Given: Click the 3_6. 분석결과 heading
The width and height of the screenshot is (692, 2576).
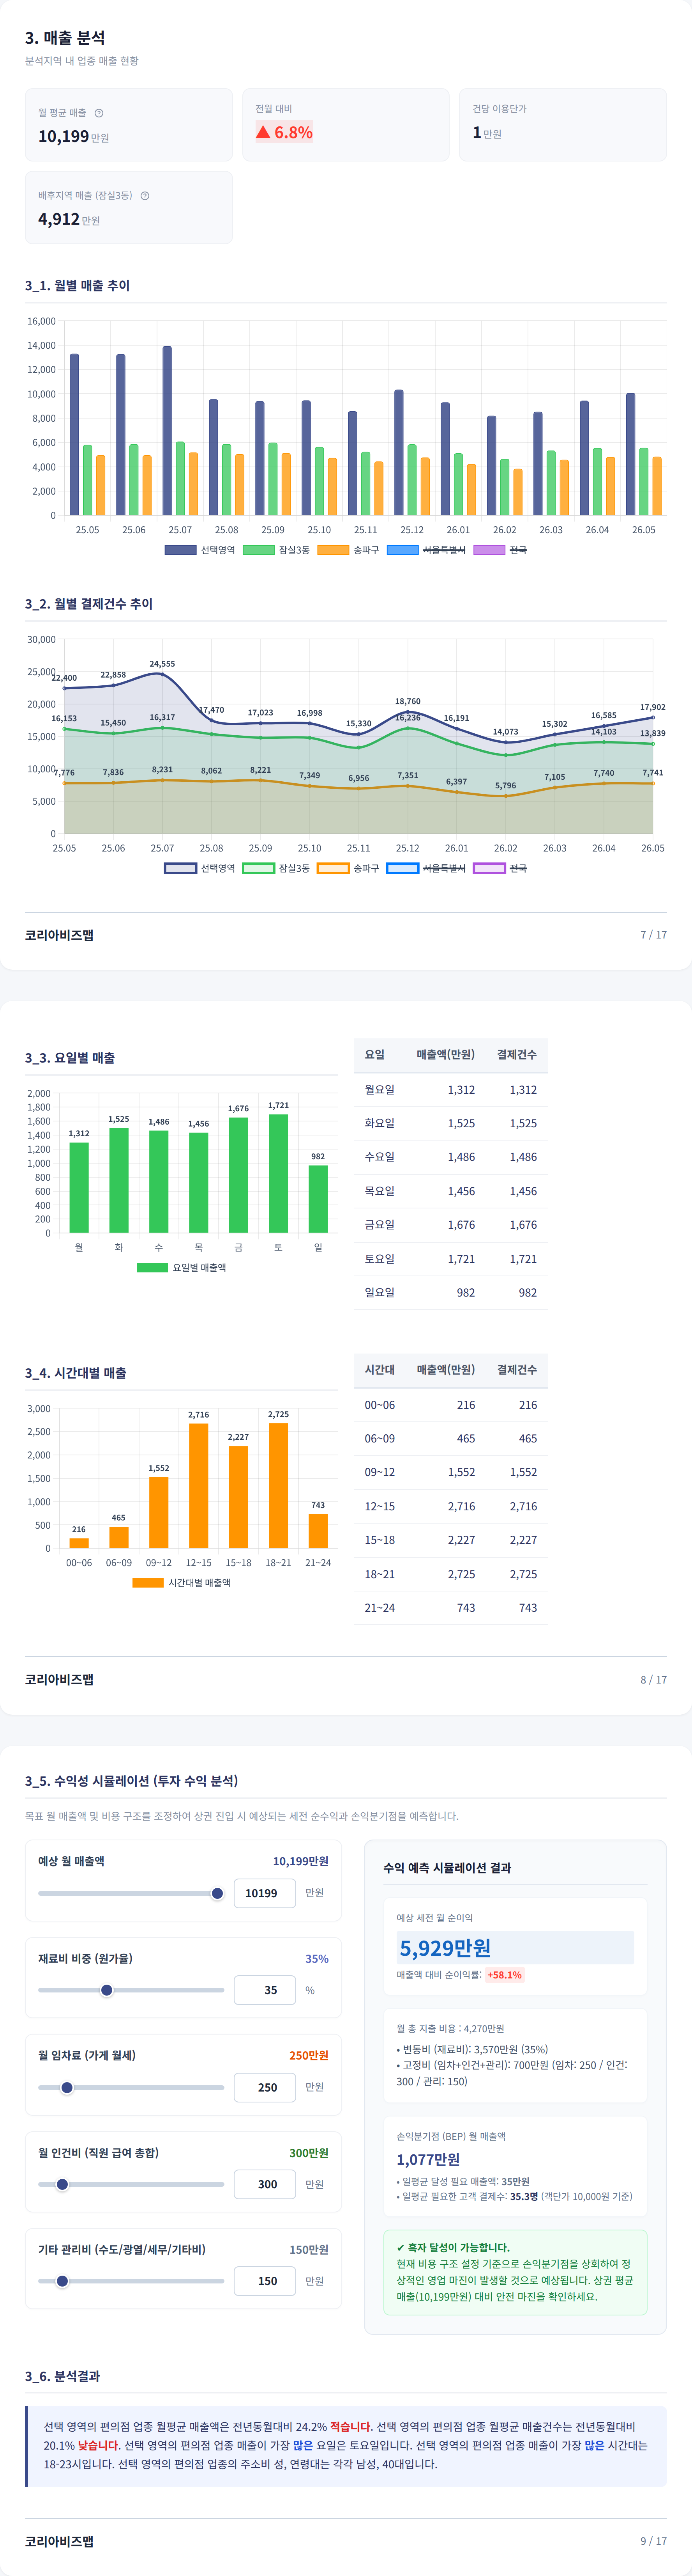Looking at the screenshot, I should click(62, 2376).
